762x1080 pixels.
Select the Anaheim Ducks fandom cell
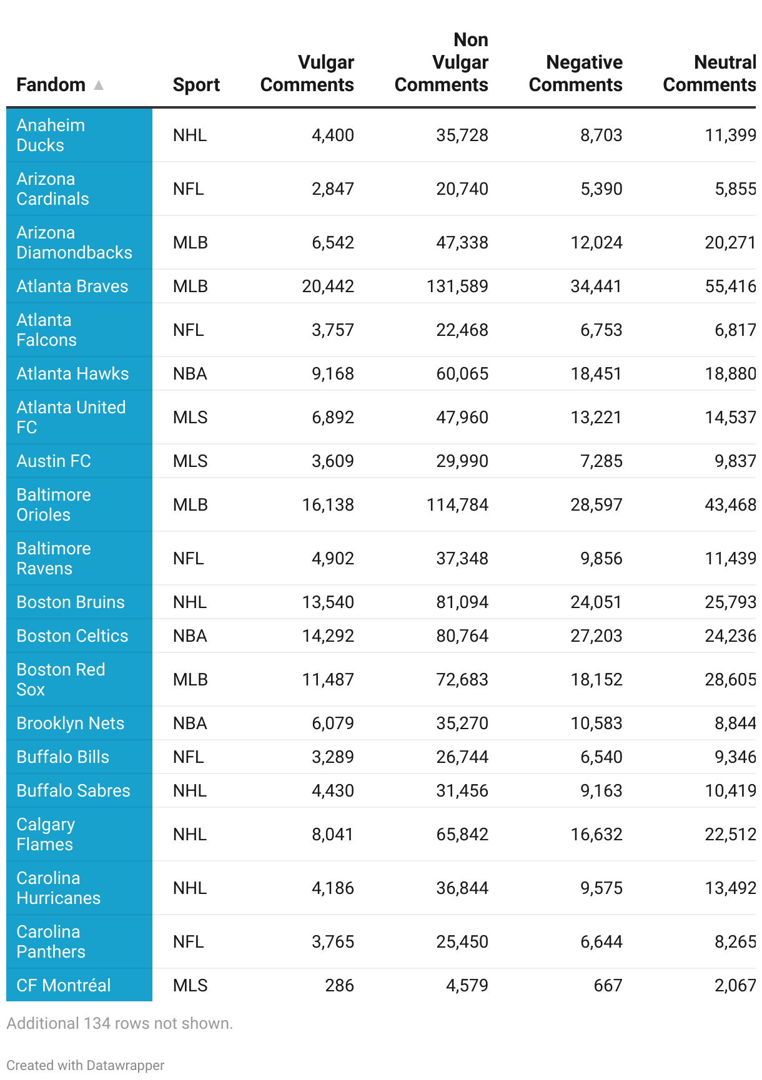tap(51, 135)
